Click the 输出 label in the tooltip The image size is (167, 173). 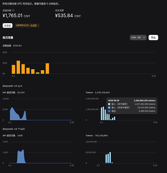(114, 111)
